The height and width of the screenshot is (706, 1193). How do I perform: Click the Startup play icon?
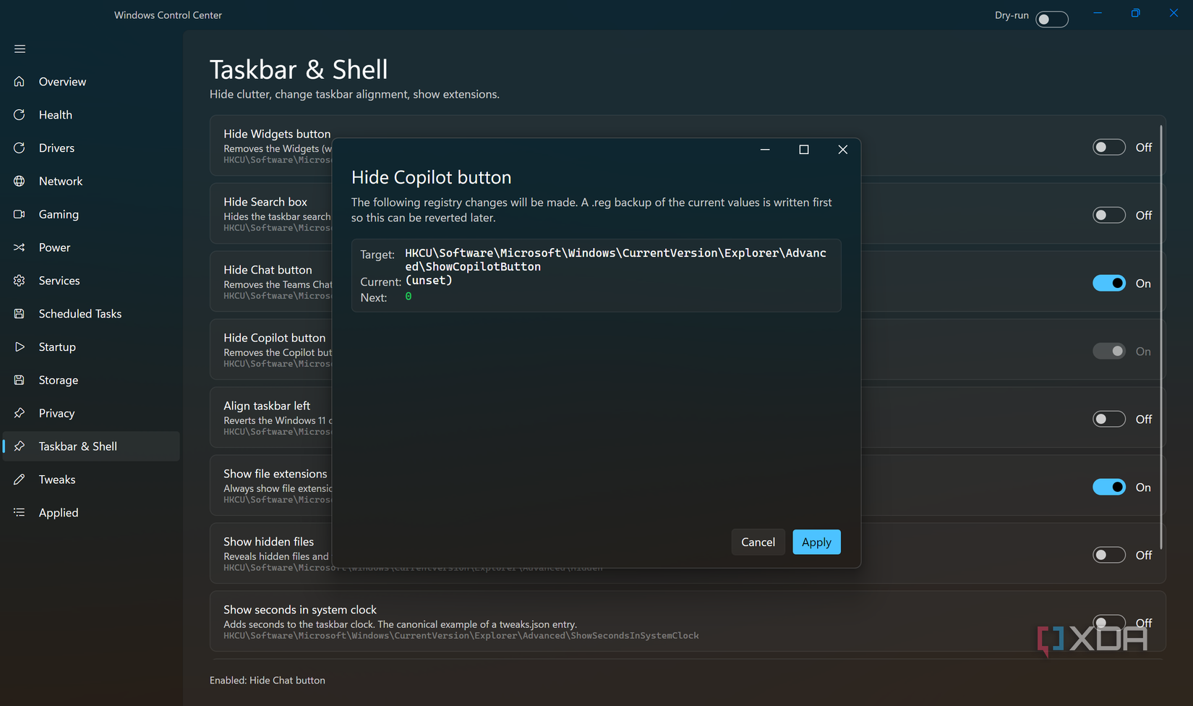click(x=20, y=346)
